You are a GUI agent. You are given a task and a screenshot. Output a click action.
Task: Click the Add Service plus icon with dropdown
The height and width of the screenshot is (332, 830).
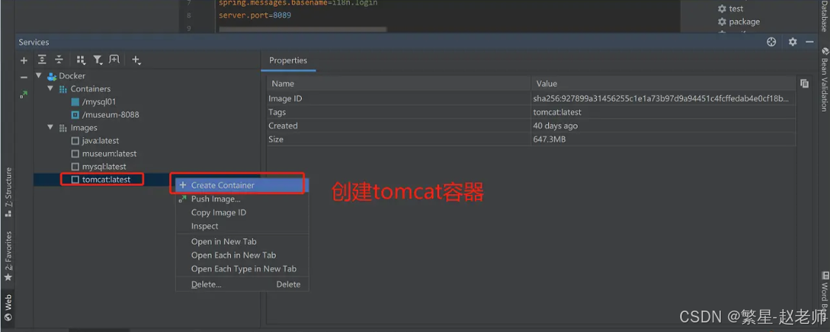click(x=136, y=60)
